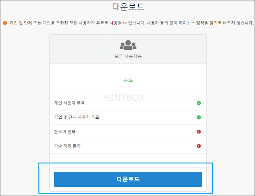
Task: Click the 기업 및 단체 사용자 무료 text
Action: (76, 117)
